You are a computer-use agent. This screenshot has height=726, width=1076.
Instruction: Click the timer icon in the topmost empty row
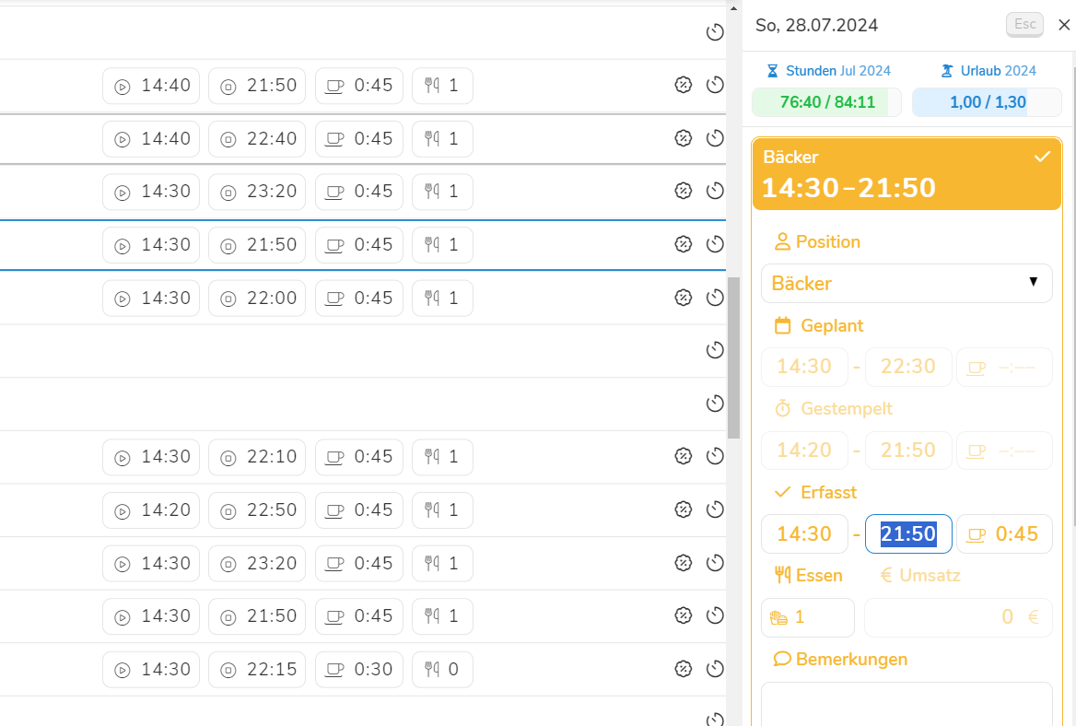point(715,33)
